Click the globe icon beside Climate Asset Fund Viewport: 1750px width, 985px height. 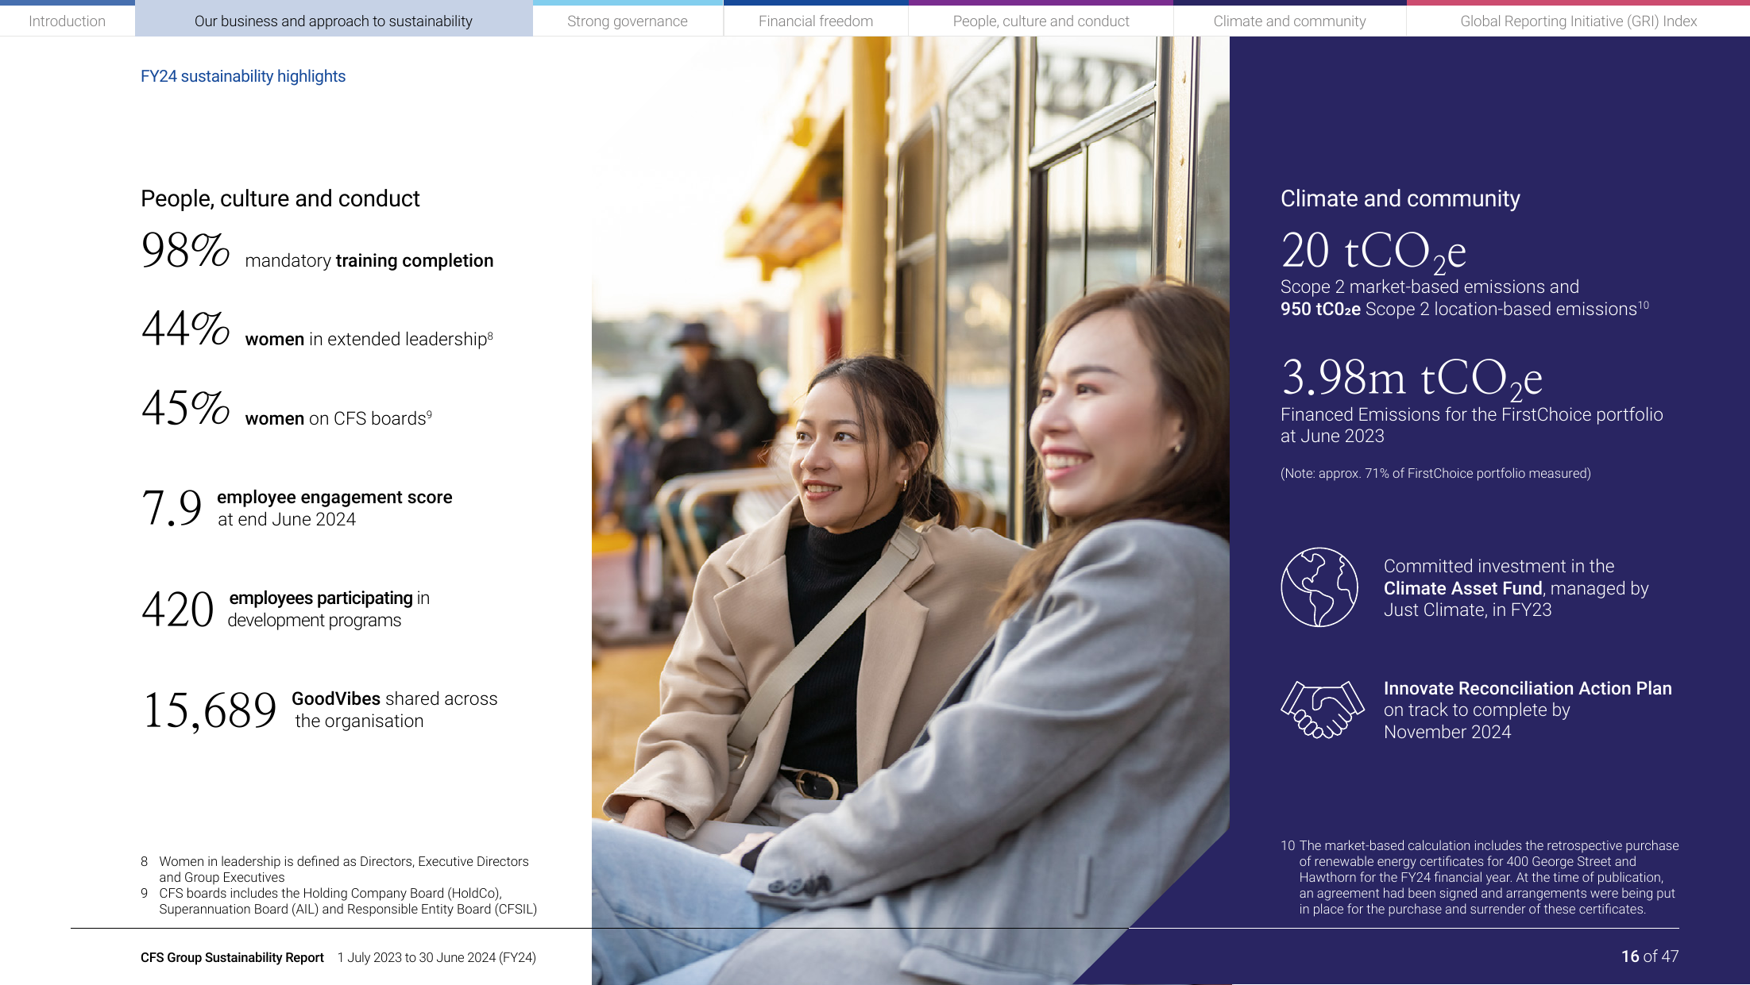[x=1319, y=587]
